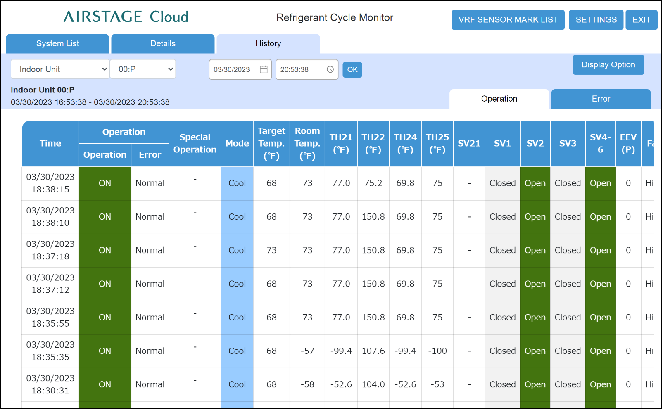Image resolution: width=663 pixels, height=410 pixels.
Task: Click the 03/30/2023 date input field
Action: [x=232, y=69]
